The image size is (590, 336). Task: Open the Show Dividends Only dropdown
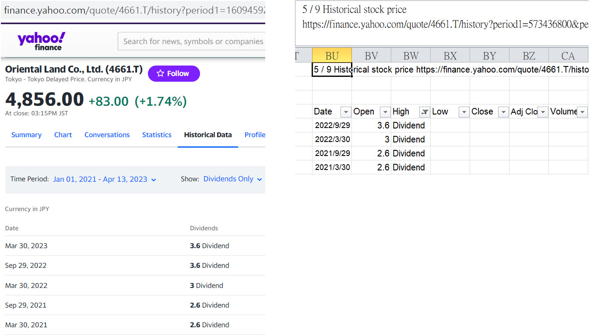click(233, 179)
